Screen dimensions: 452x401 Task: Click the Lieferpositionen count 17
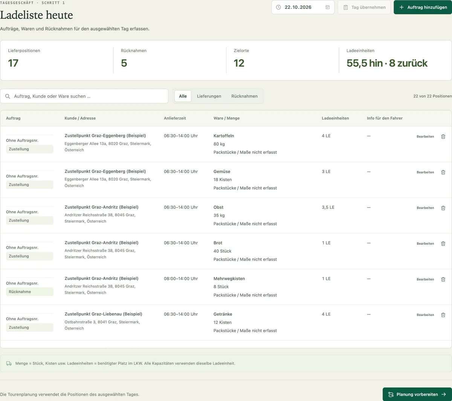click(x=13, y=63)
